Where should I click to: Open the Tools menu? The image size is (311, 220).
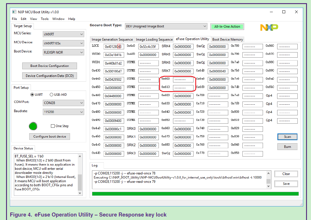pos(45,19)
